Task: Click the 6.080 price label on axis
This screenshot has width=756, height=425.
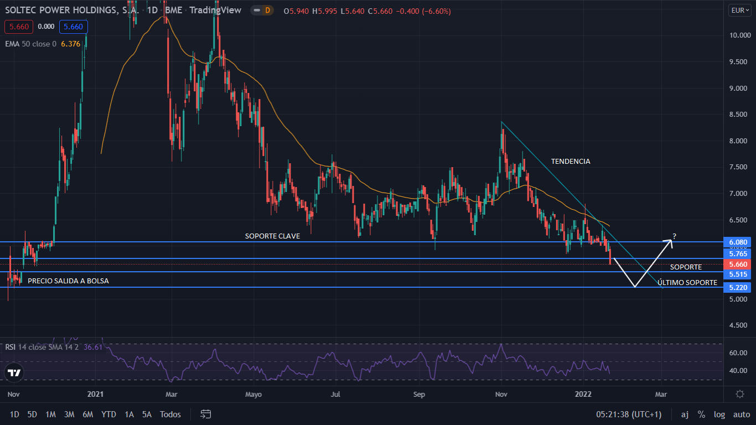Action: (738, 242)
